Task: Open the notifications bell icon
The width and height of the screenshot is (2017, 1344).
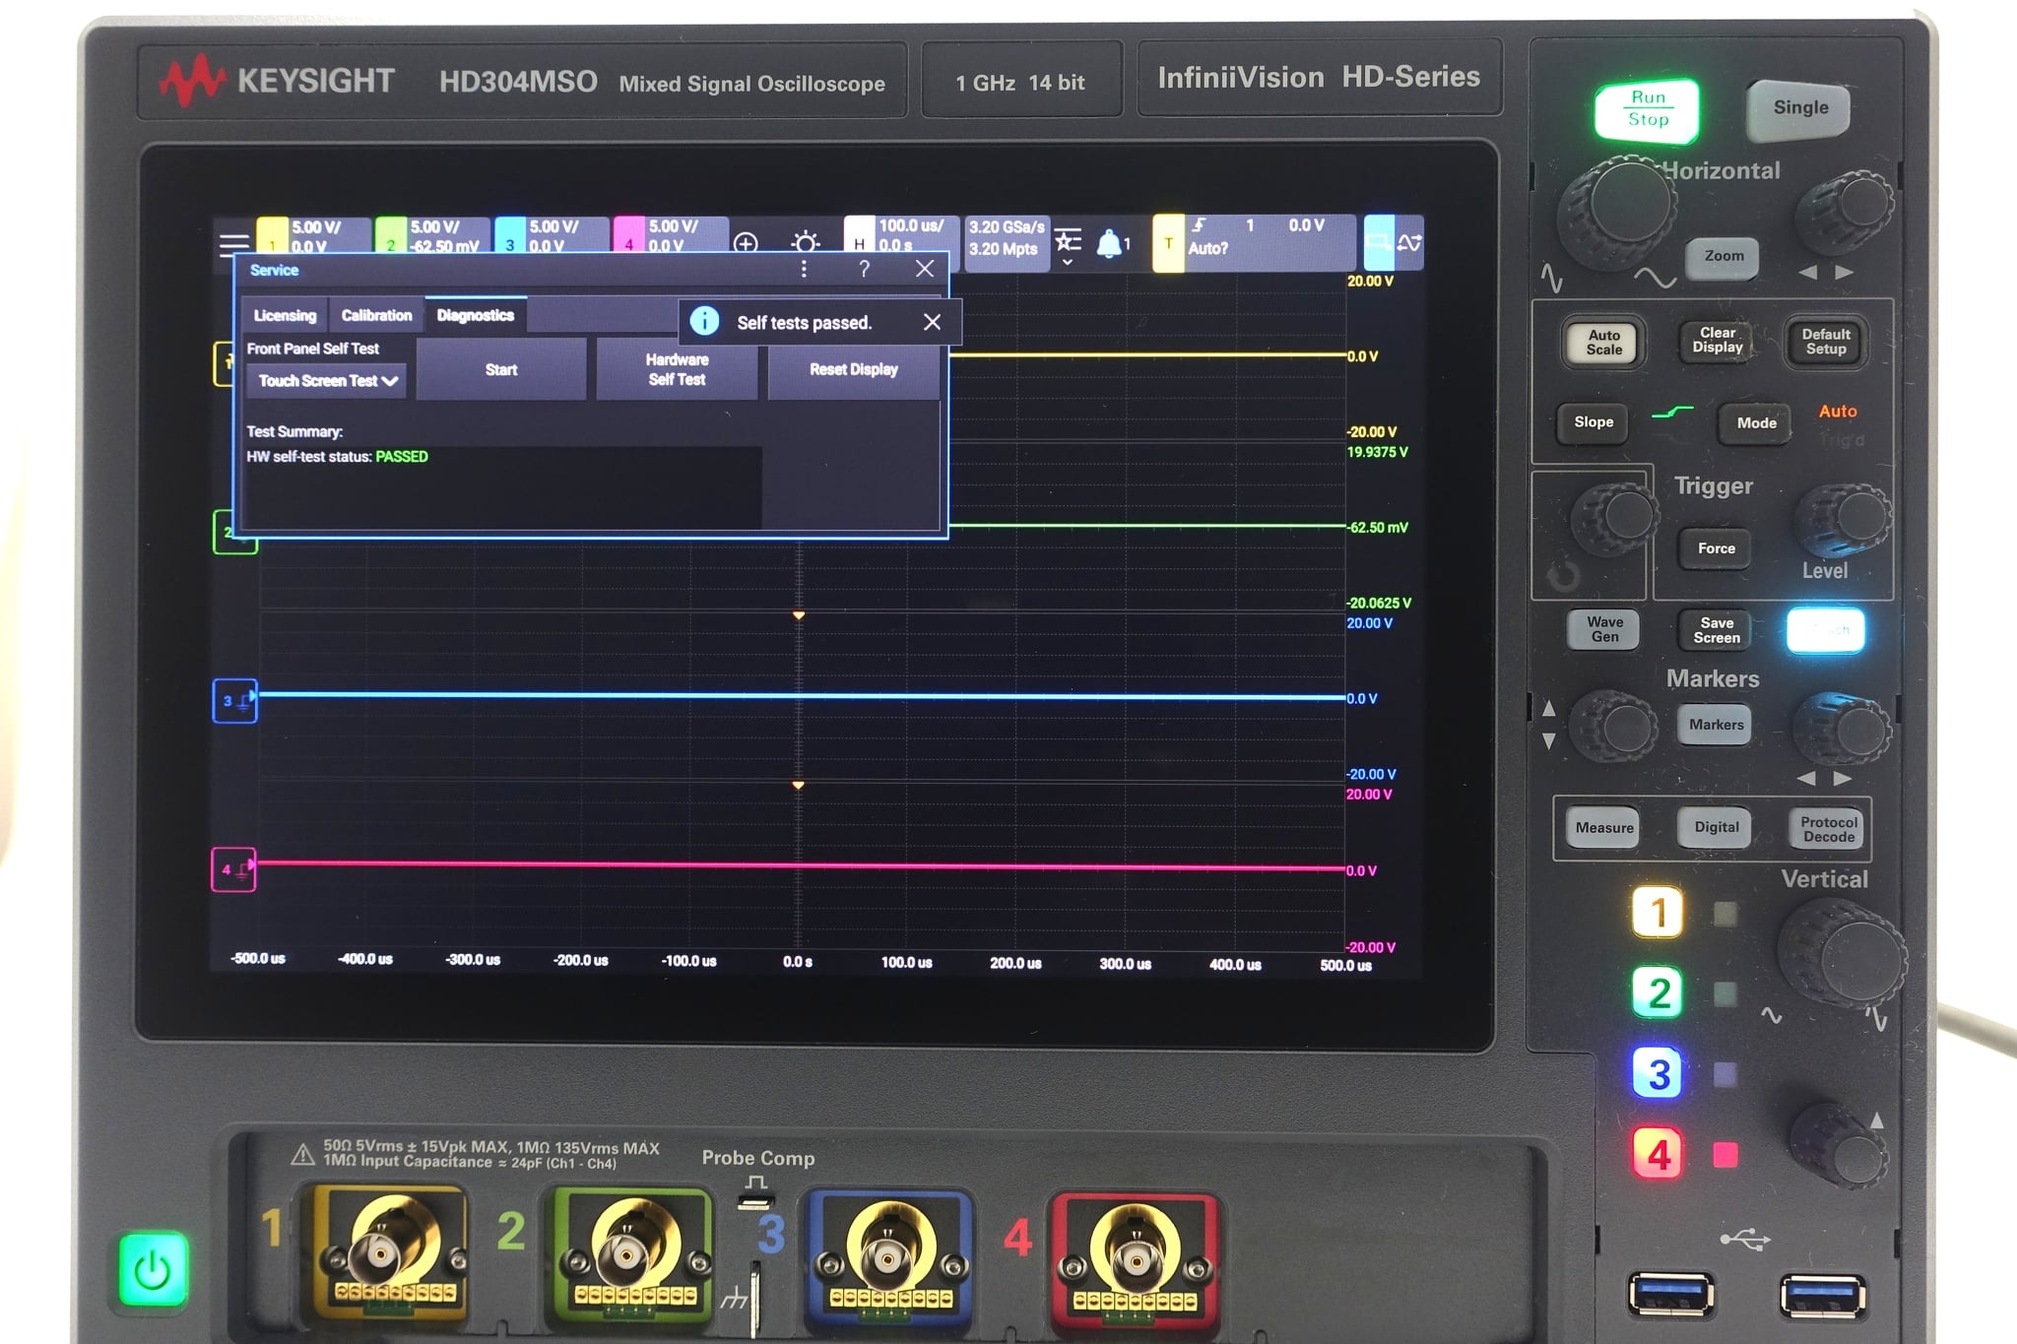Action: click(1110, 243)
